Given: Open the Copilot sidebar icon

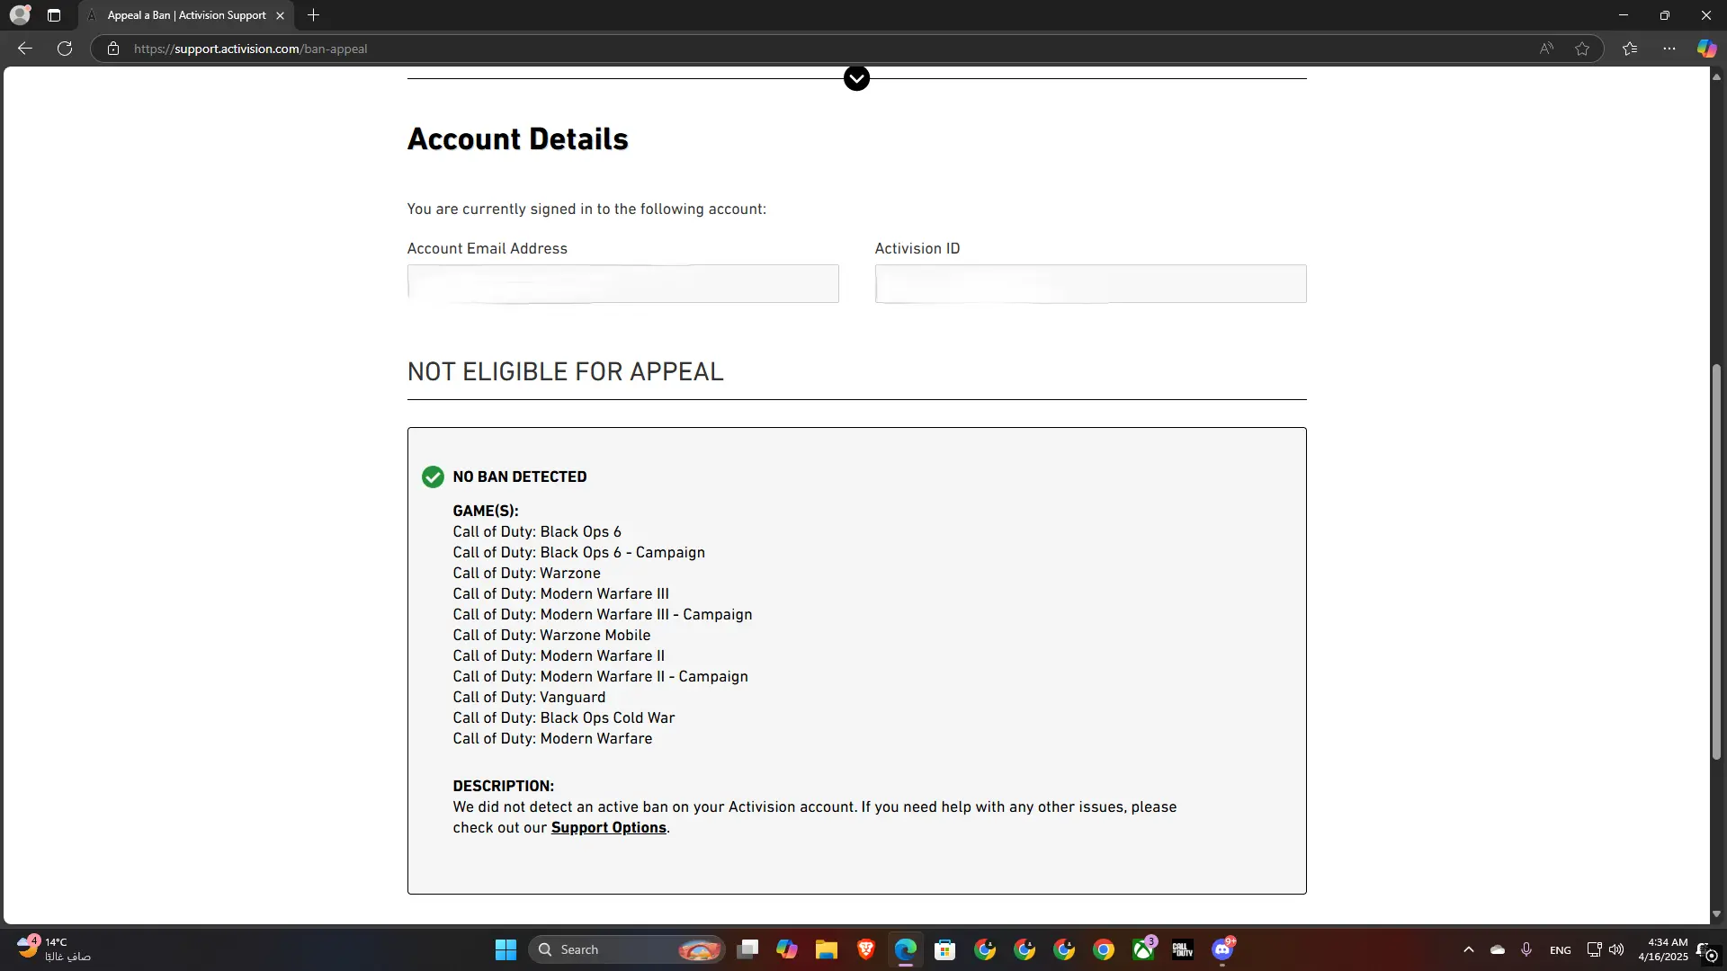Looking at the screenshot, I should 1706,49.
